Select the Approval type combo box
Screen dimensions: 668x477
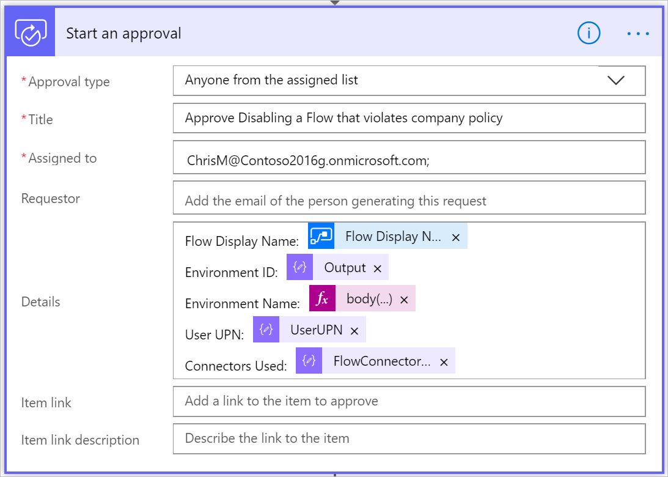click(x=385, y=81)
